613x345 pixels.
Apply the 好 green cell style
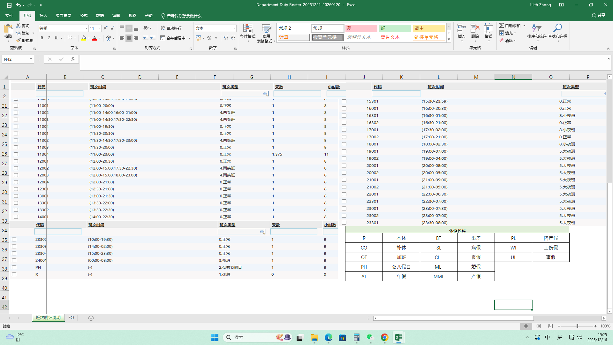tap(395, 28)
